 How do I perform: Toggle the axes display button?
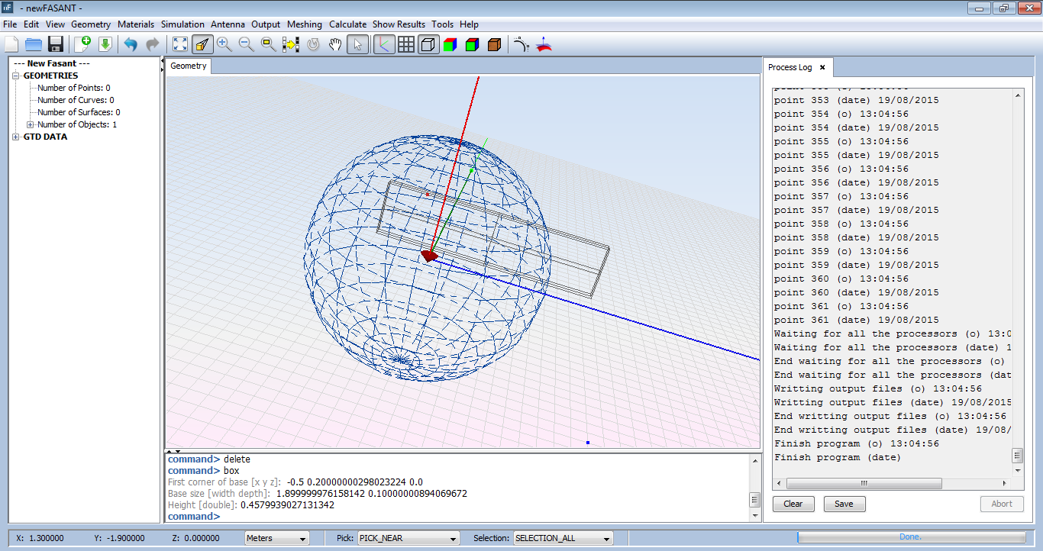click(383, 44)
